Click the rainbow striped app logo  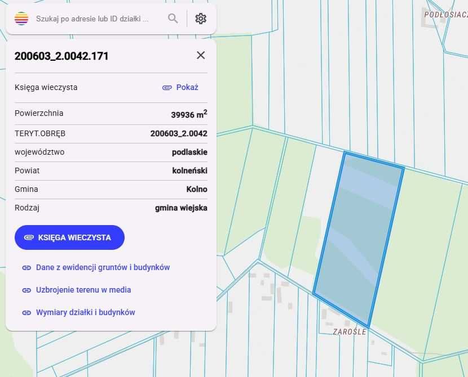[x=21, y=19]
